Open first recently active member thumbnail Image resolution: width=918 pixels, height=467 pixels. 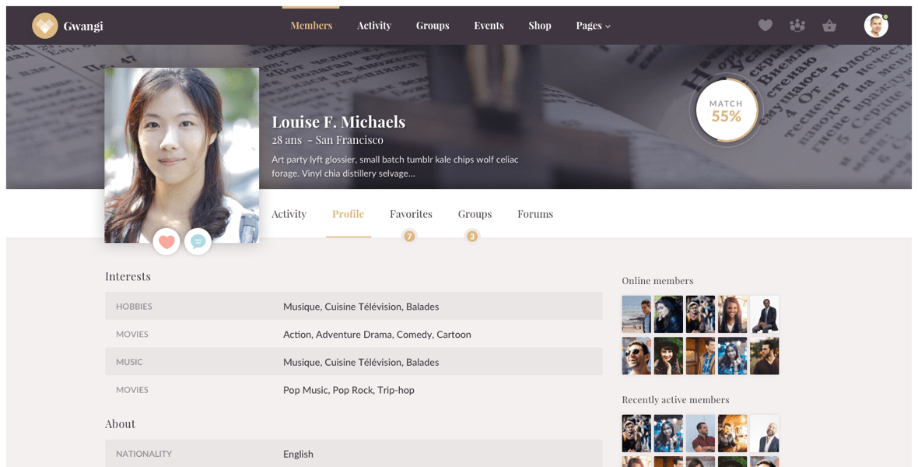click(x=636, y=434)
